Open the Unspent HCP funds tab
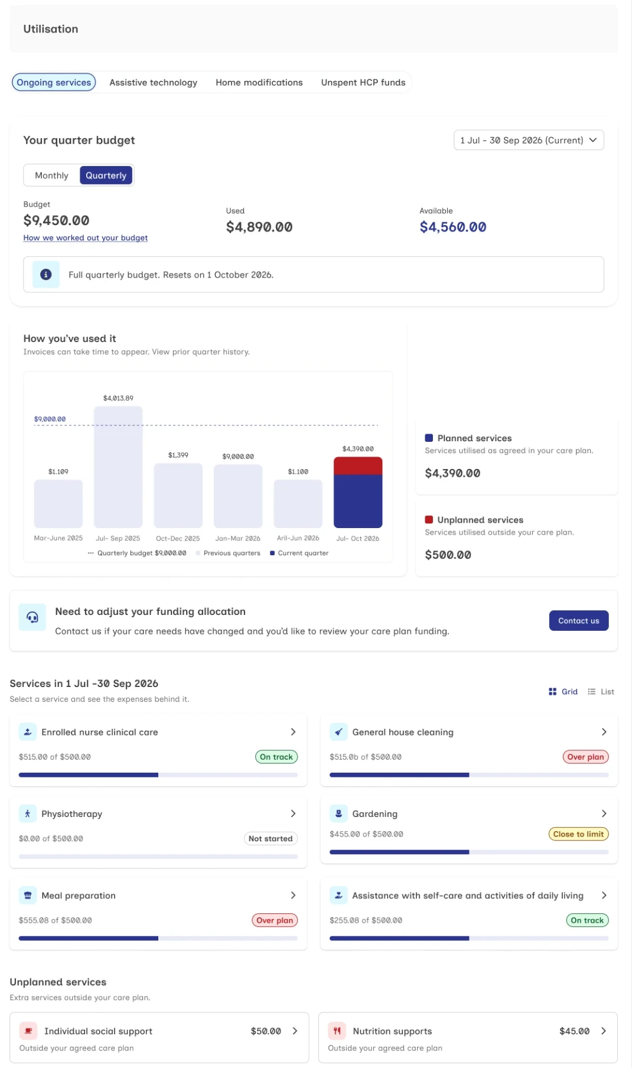This screenshot has height=1068, width=632. tap(363, 83)
